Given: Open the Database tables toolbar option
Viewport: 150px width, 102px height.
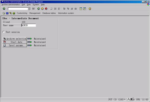Looking at the screenshot, I should [49, 13].
